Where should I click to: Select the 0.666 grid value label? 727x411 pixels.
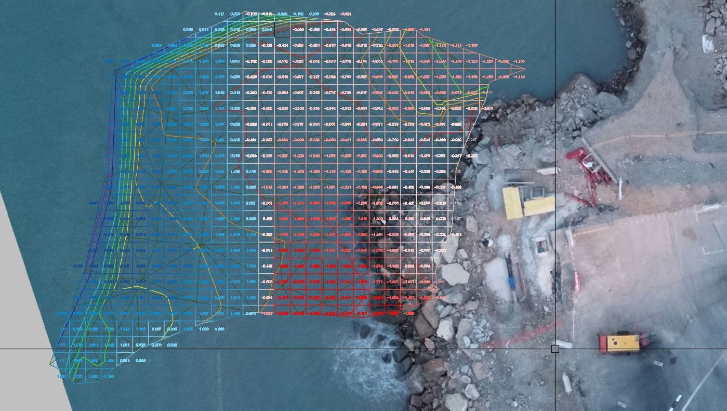click(x=219, y=329)
